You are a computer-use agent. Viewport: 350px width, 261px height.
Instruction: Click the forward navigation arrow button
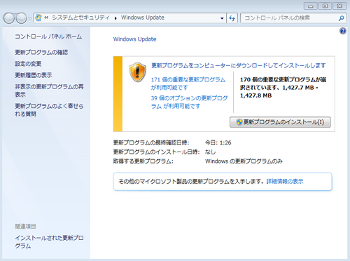[21, 18]
